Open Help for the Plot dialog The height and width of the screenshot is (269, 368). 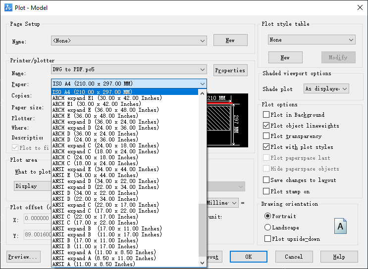click(x=339, y=257)
